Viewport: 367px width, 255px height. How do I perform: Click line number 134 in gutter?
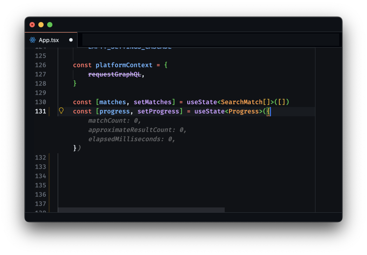pos(41,176)
